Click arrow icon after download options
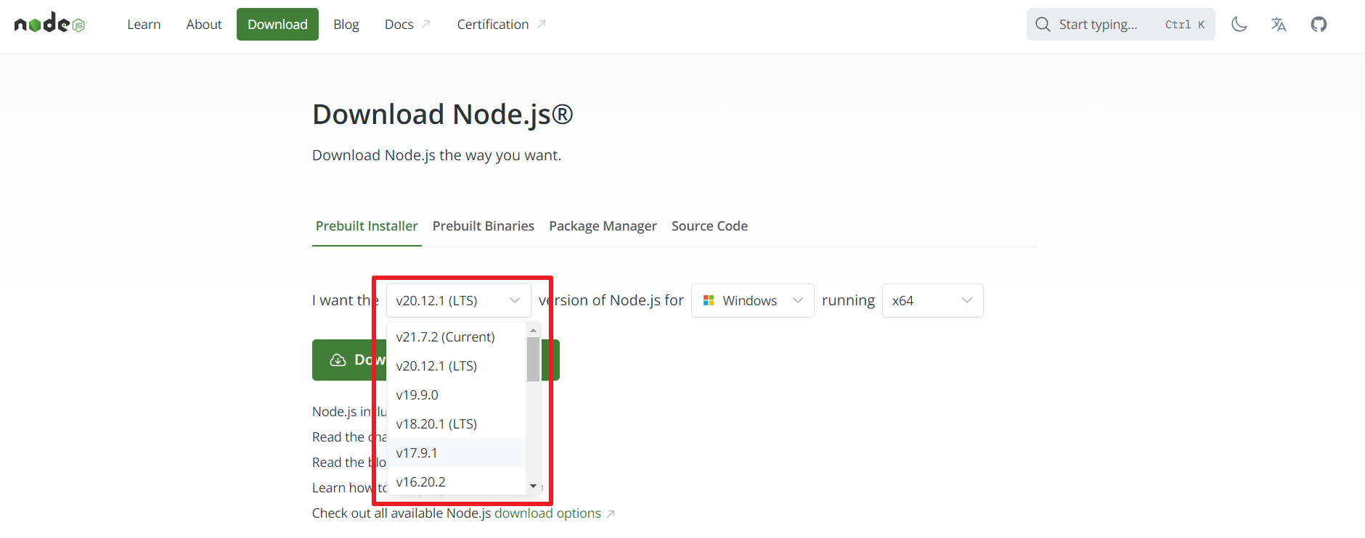1365x538 pixels. pos(611,513)
